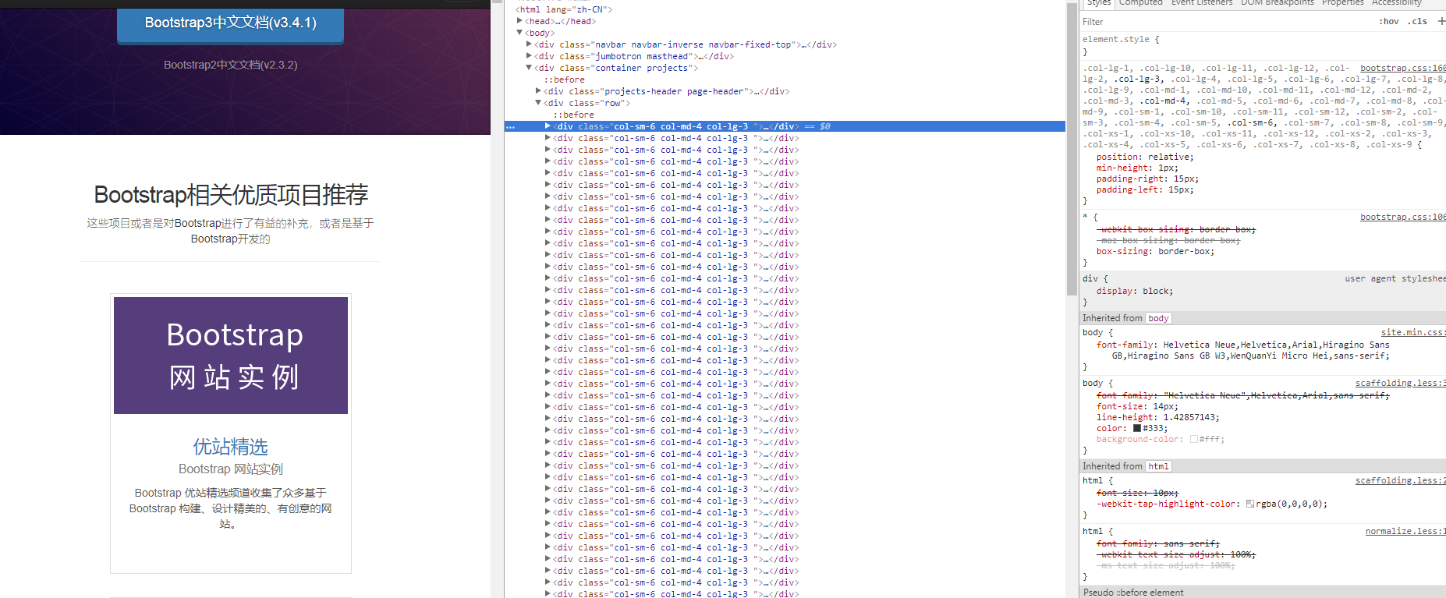Open bootstrap.css:160 source link
The height and width of the screenshot is (598, 1446).
click(1402, 68)
